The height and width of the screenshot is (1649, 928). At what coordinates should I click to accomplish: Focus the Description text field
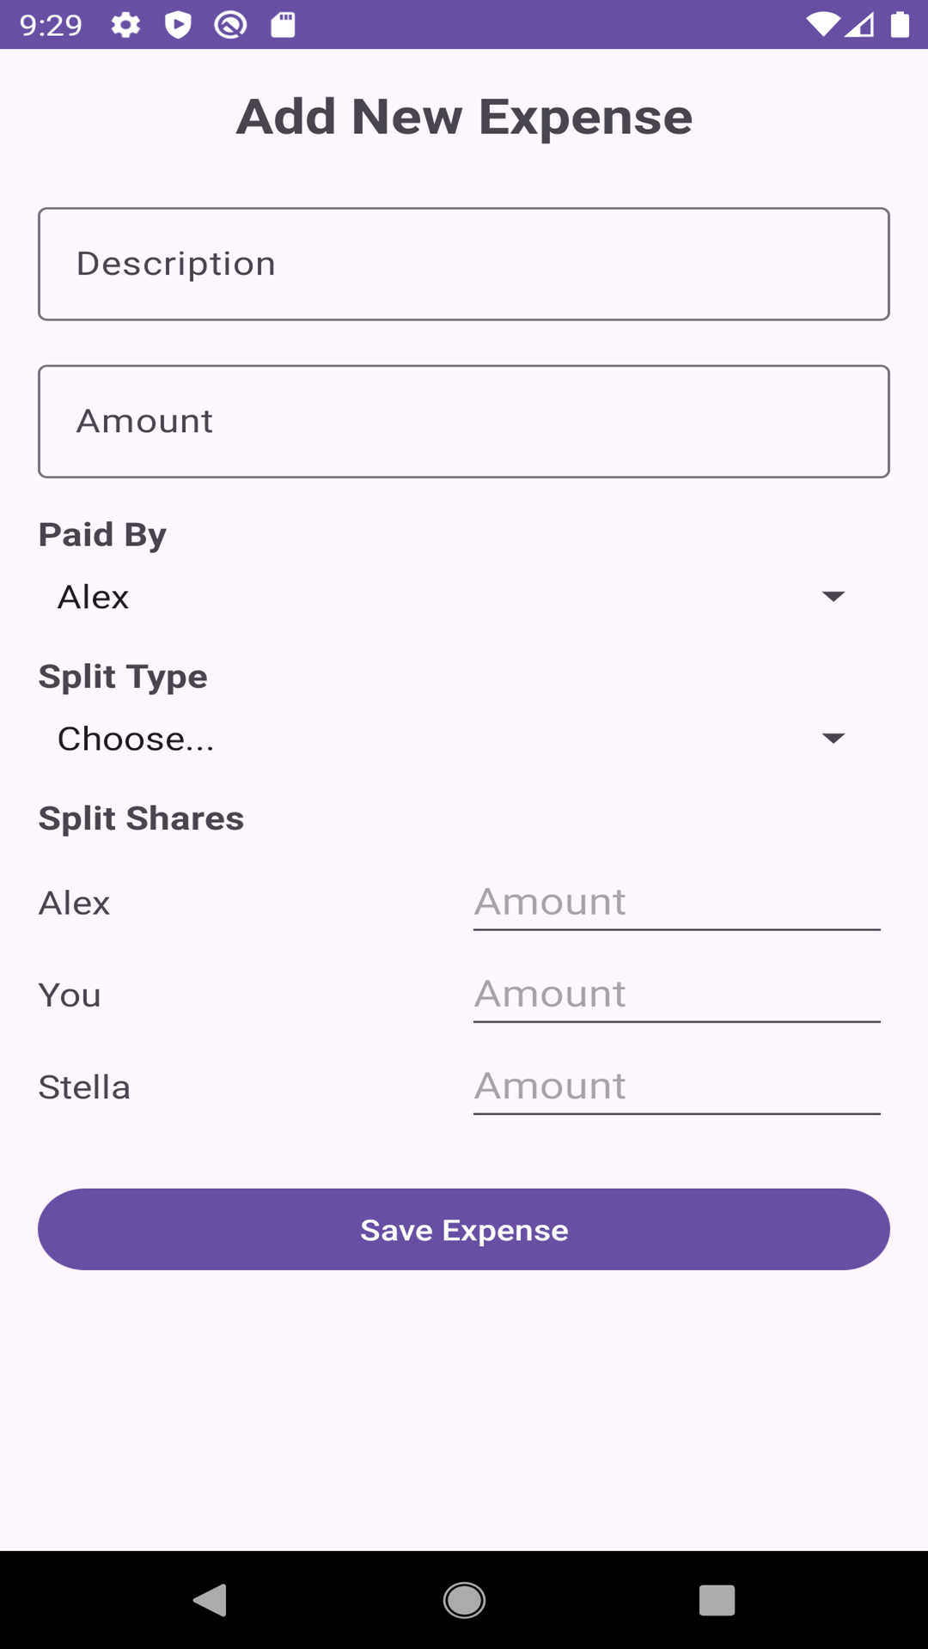pyautogui.click(x=464, y=264)
